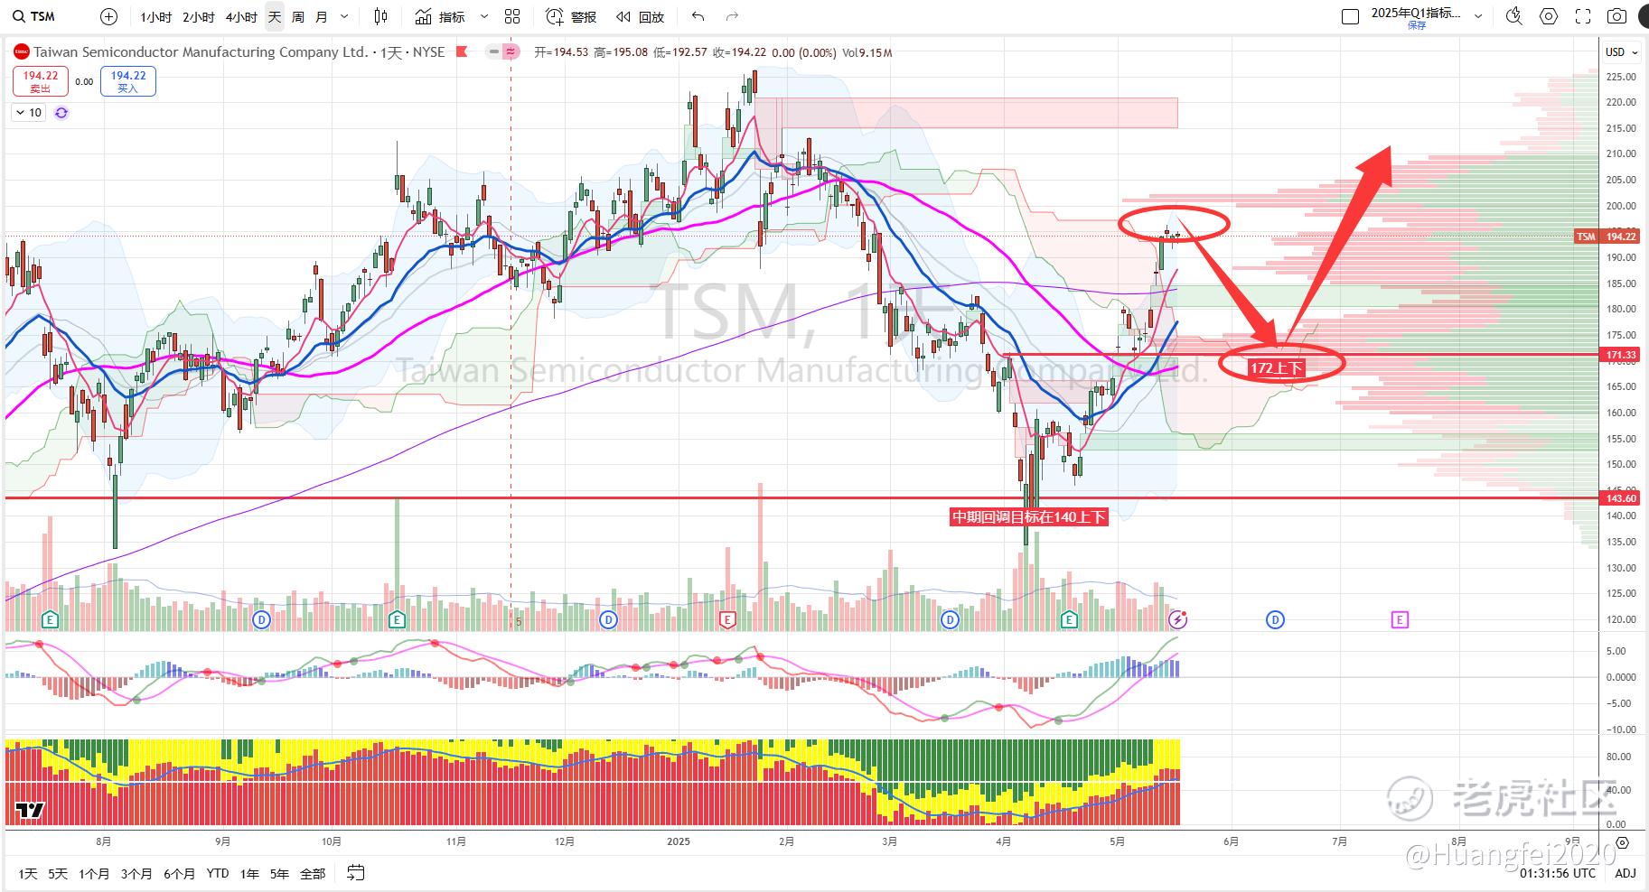Select the 月 monthly interval
The width and height of the screenshot is (1649, 892).
tap(322, 16)
